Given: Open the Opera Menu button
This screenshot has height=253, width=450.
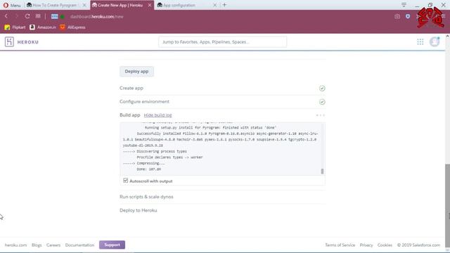Looking at the screenshot, I should tap(12, 5).
